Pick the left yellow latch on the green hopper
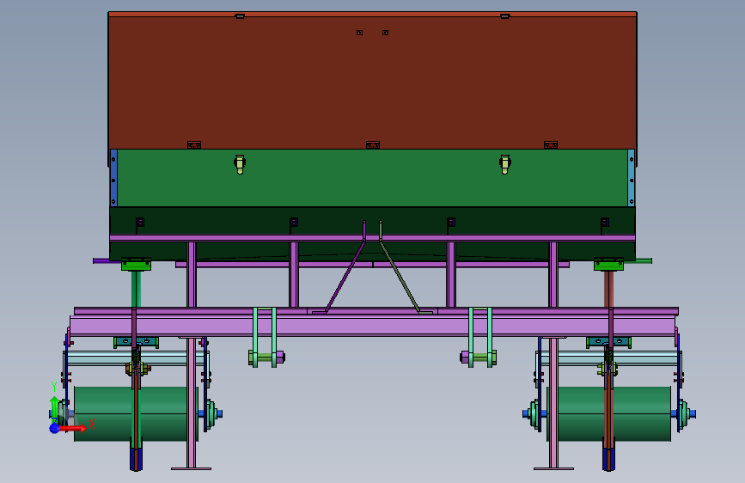The image size is (745, 483). 240,164
